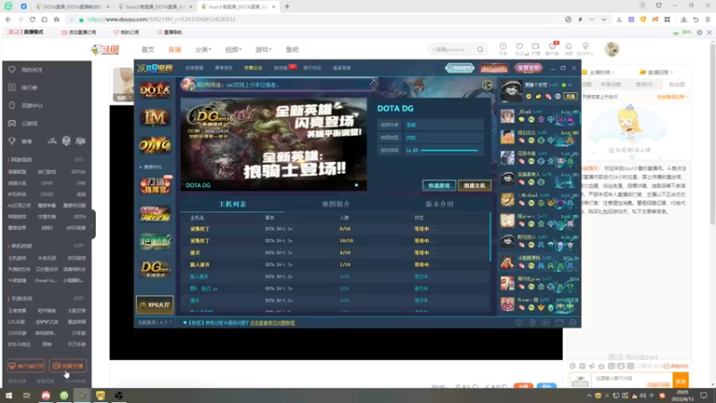The width and height of the screenshot is (716, 403).
Task: Switch to the 主机列表 tab
Action: [233, 204]
